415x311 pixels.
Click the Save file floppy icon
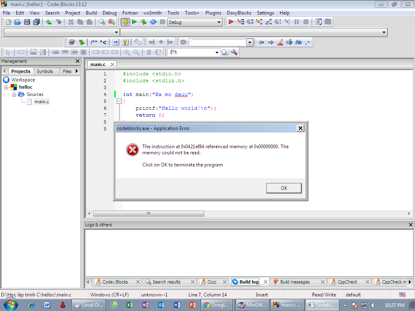[27, 22]
